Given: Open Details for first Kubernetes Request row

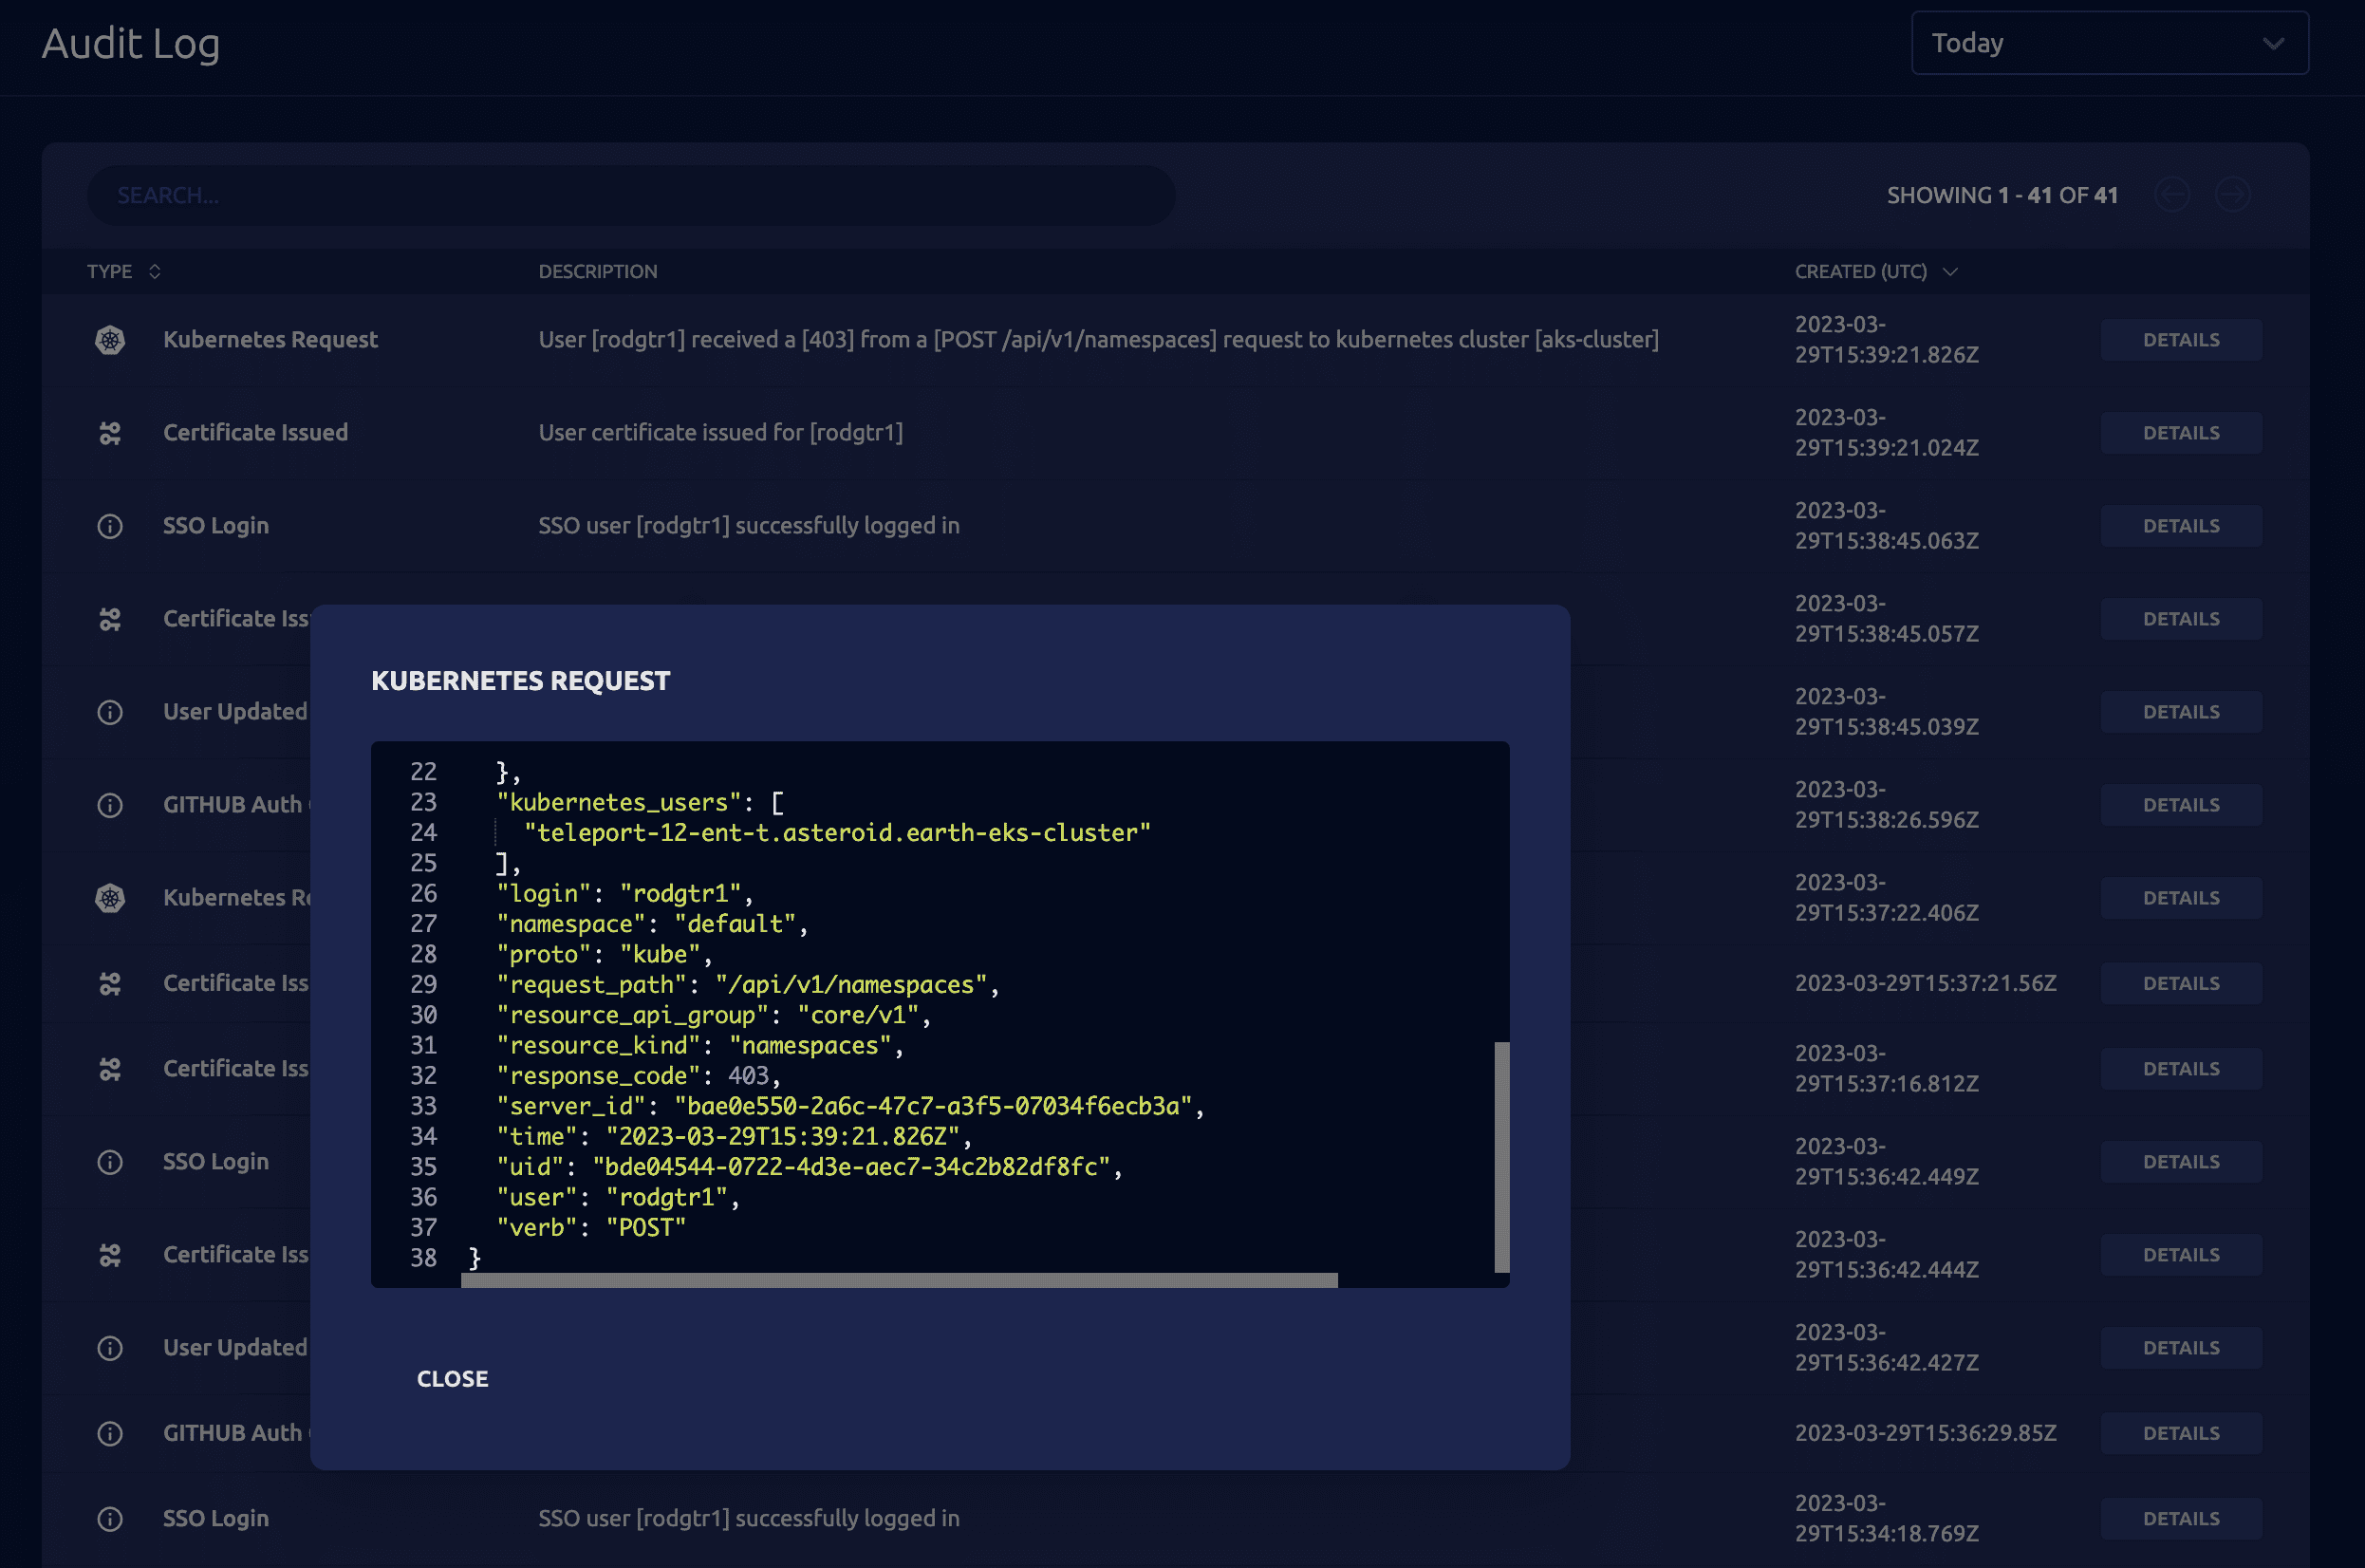Looking at the screenshot, I should pyautogui.click(x=2180, y=340).
